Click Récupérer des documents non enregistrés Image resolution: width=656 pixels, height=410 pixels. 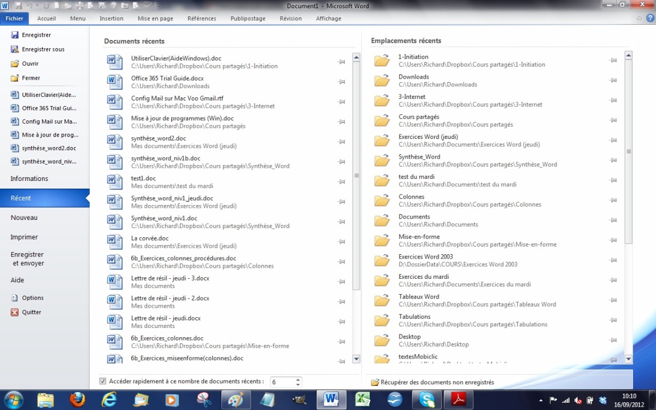click(x=432, y=382)
